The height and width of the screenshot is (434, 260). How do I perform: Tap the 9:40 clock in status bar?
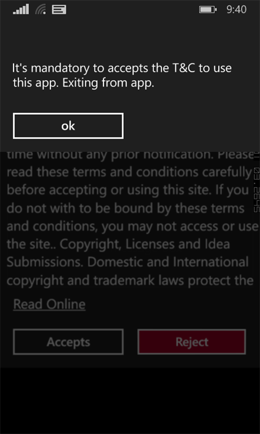(x=236, y=10)
